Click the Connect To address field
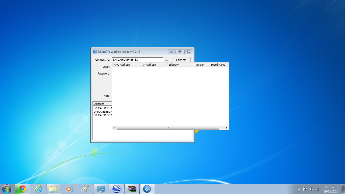The height and width of the screenshot is (194, 345). coord(138,60)
